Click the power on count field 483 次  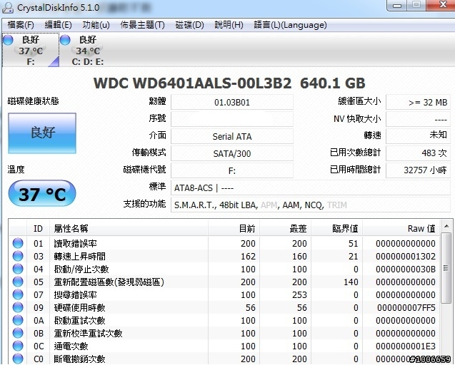click(x=418, y=153)
